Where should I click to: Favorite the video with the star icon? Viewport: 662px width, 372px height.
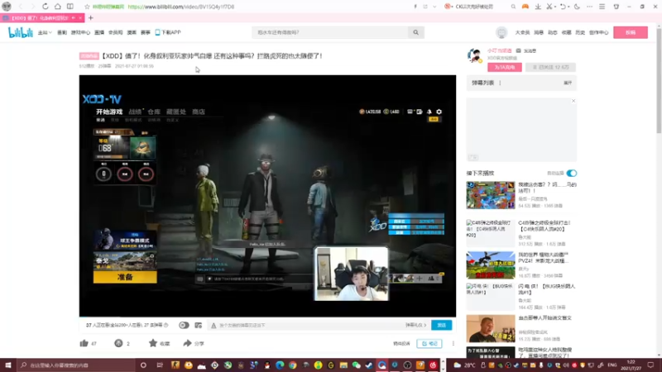(x=153, y=343)
